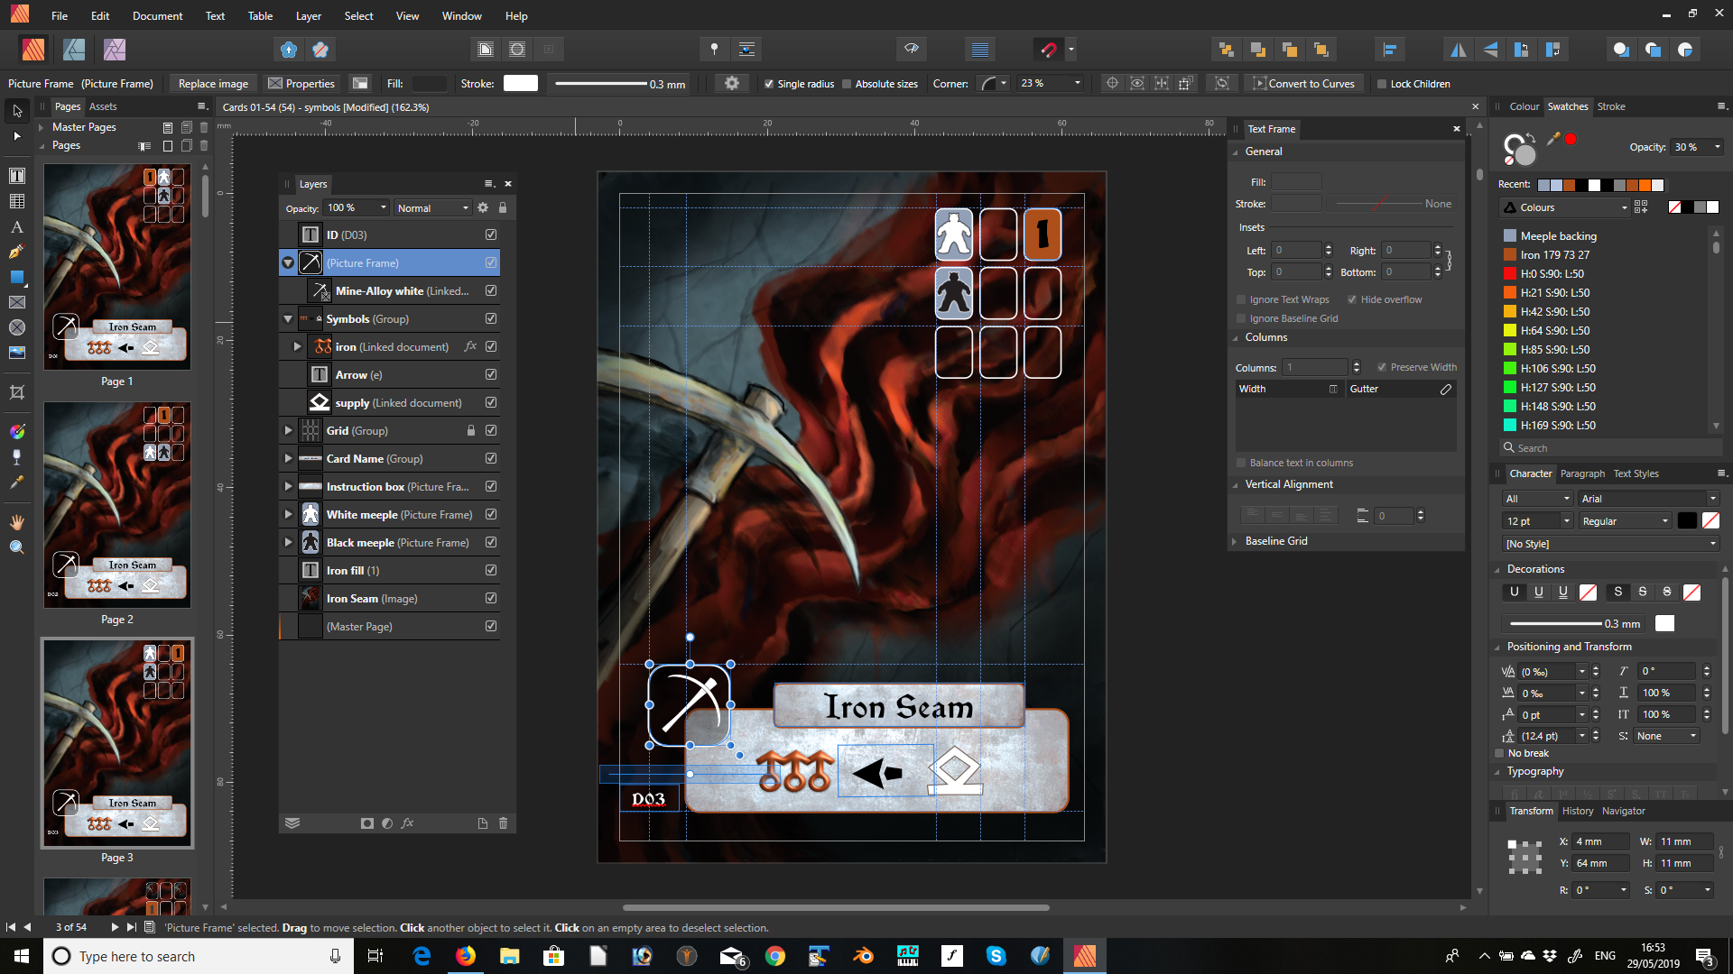Select the Rectangle shape tool
The width and height of the screenshot is (1733, 974).
point(17,278)
